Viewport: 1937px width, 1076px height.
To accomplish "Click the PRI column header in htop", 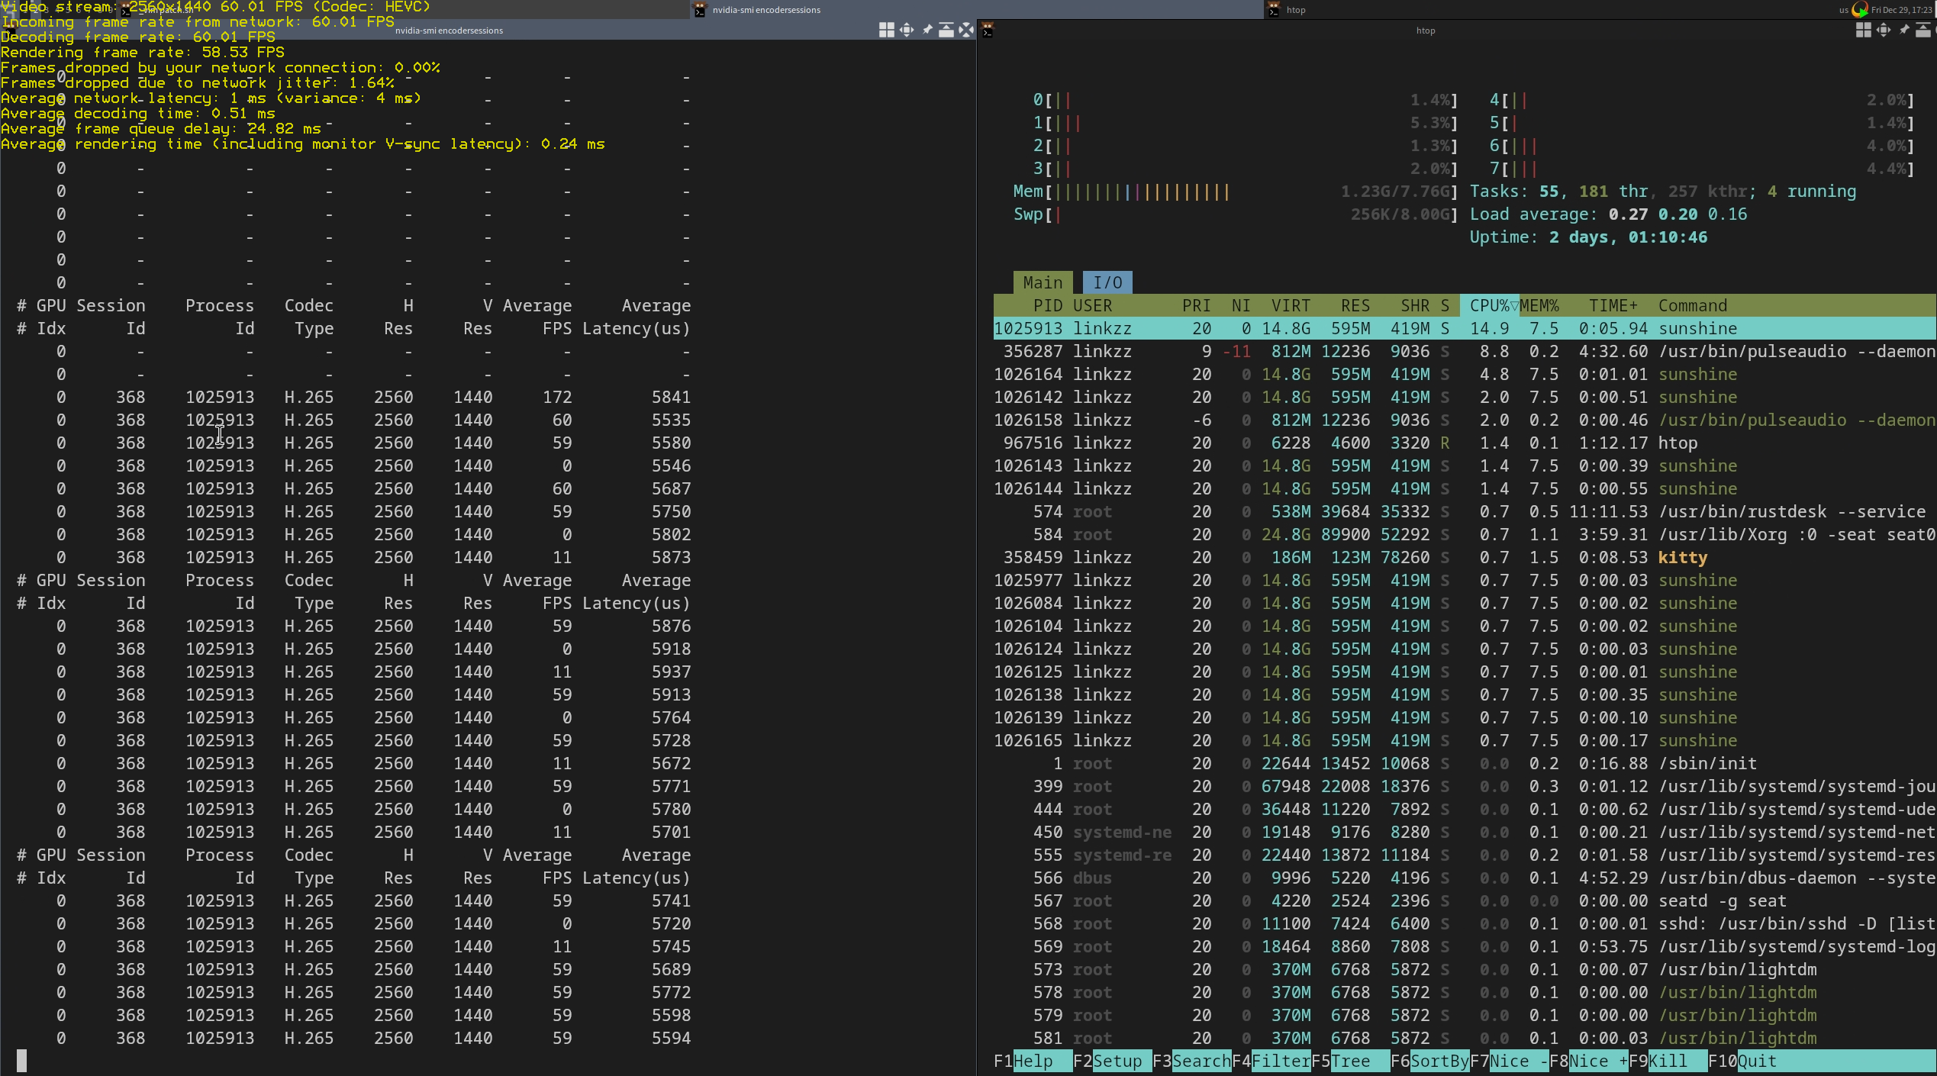I will (1196, 305).
